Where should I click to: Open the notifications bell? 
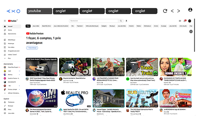coord(185,21)
